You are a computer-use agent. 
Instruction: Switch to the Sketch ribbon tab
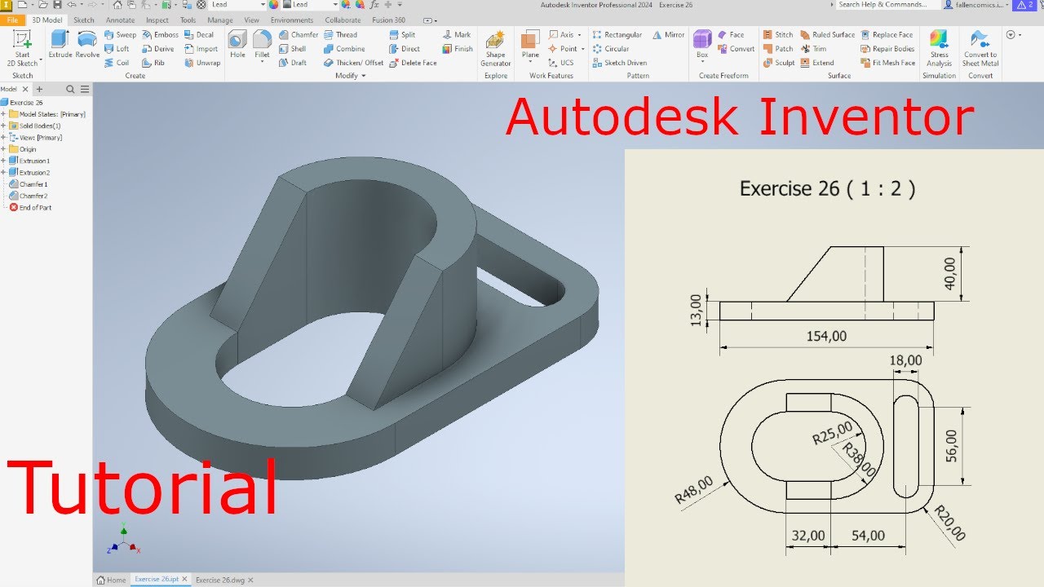click(x=83, y=20)
